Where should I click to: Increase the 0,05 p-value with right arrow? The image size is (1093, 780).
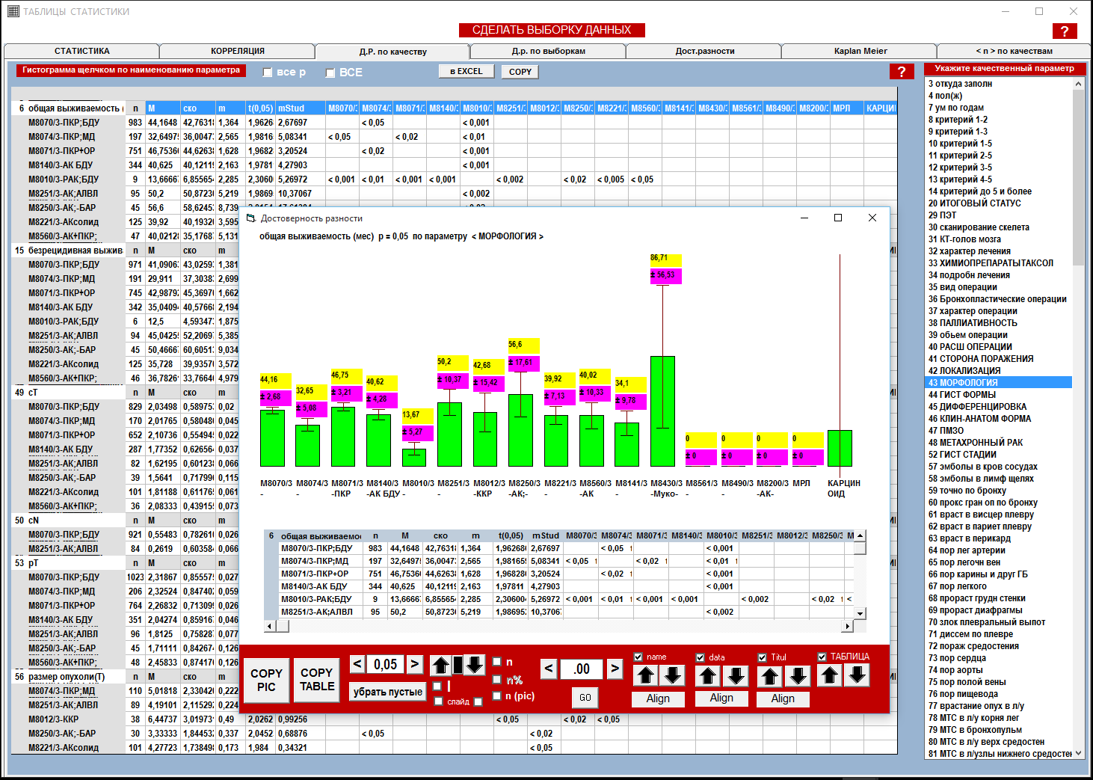point(415,664)
